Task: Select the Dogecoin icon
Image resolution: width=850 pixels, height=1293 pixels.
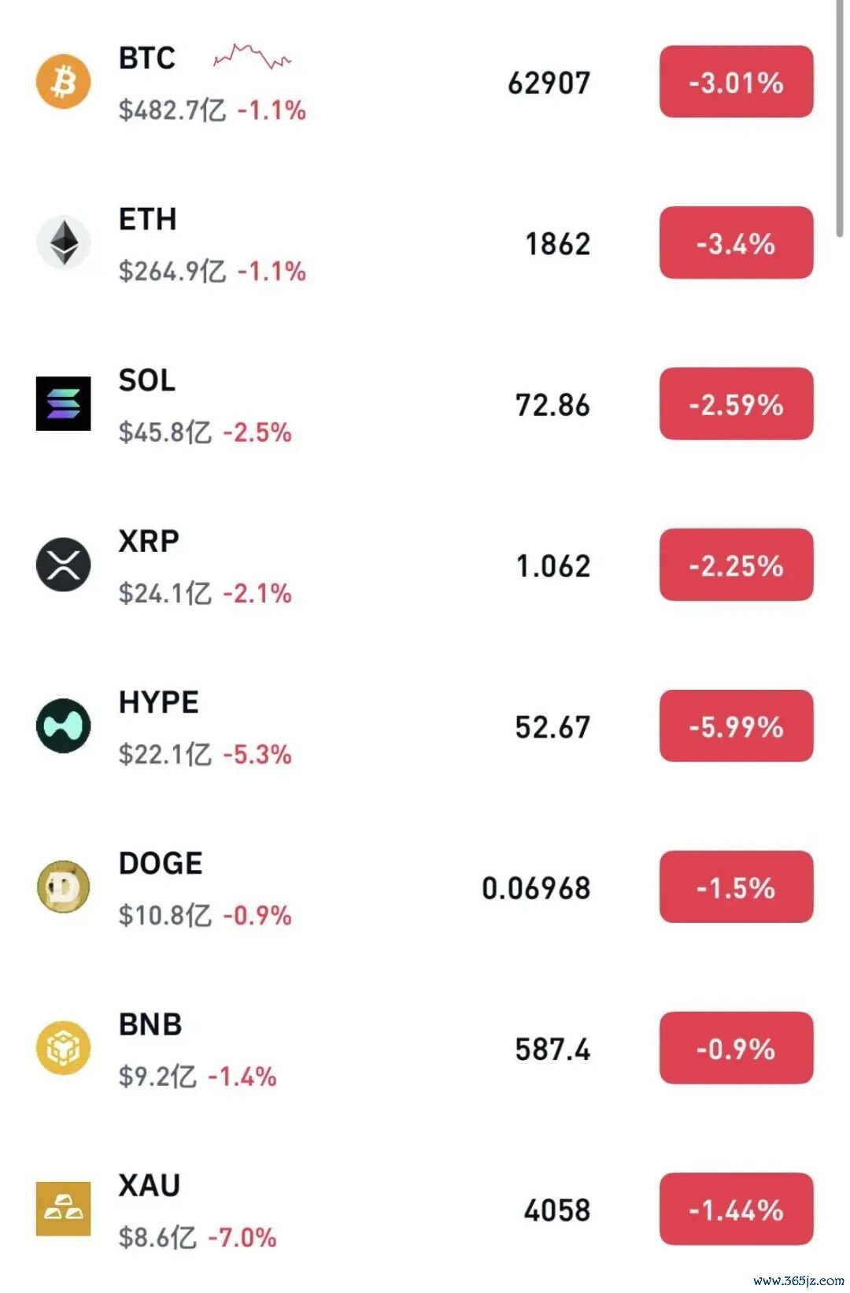Action: (64, 887)
